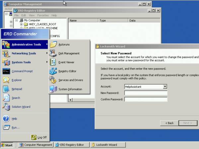Select HelpAssistant text in Account box

coord(133,87)
